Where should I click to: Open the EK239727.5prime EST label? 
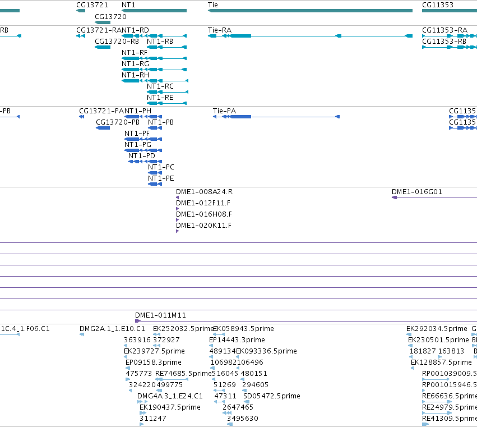154,351
